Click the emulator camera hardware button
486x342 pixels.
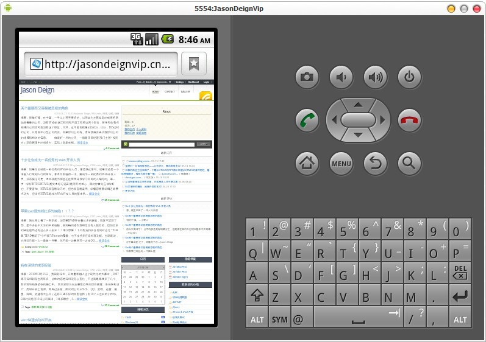(307, 77)
